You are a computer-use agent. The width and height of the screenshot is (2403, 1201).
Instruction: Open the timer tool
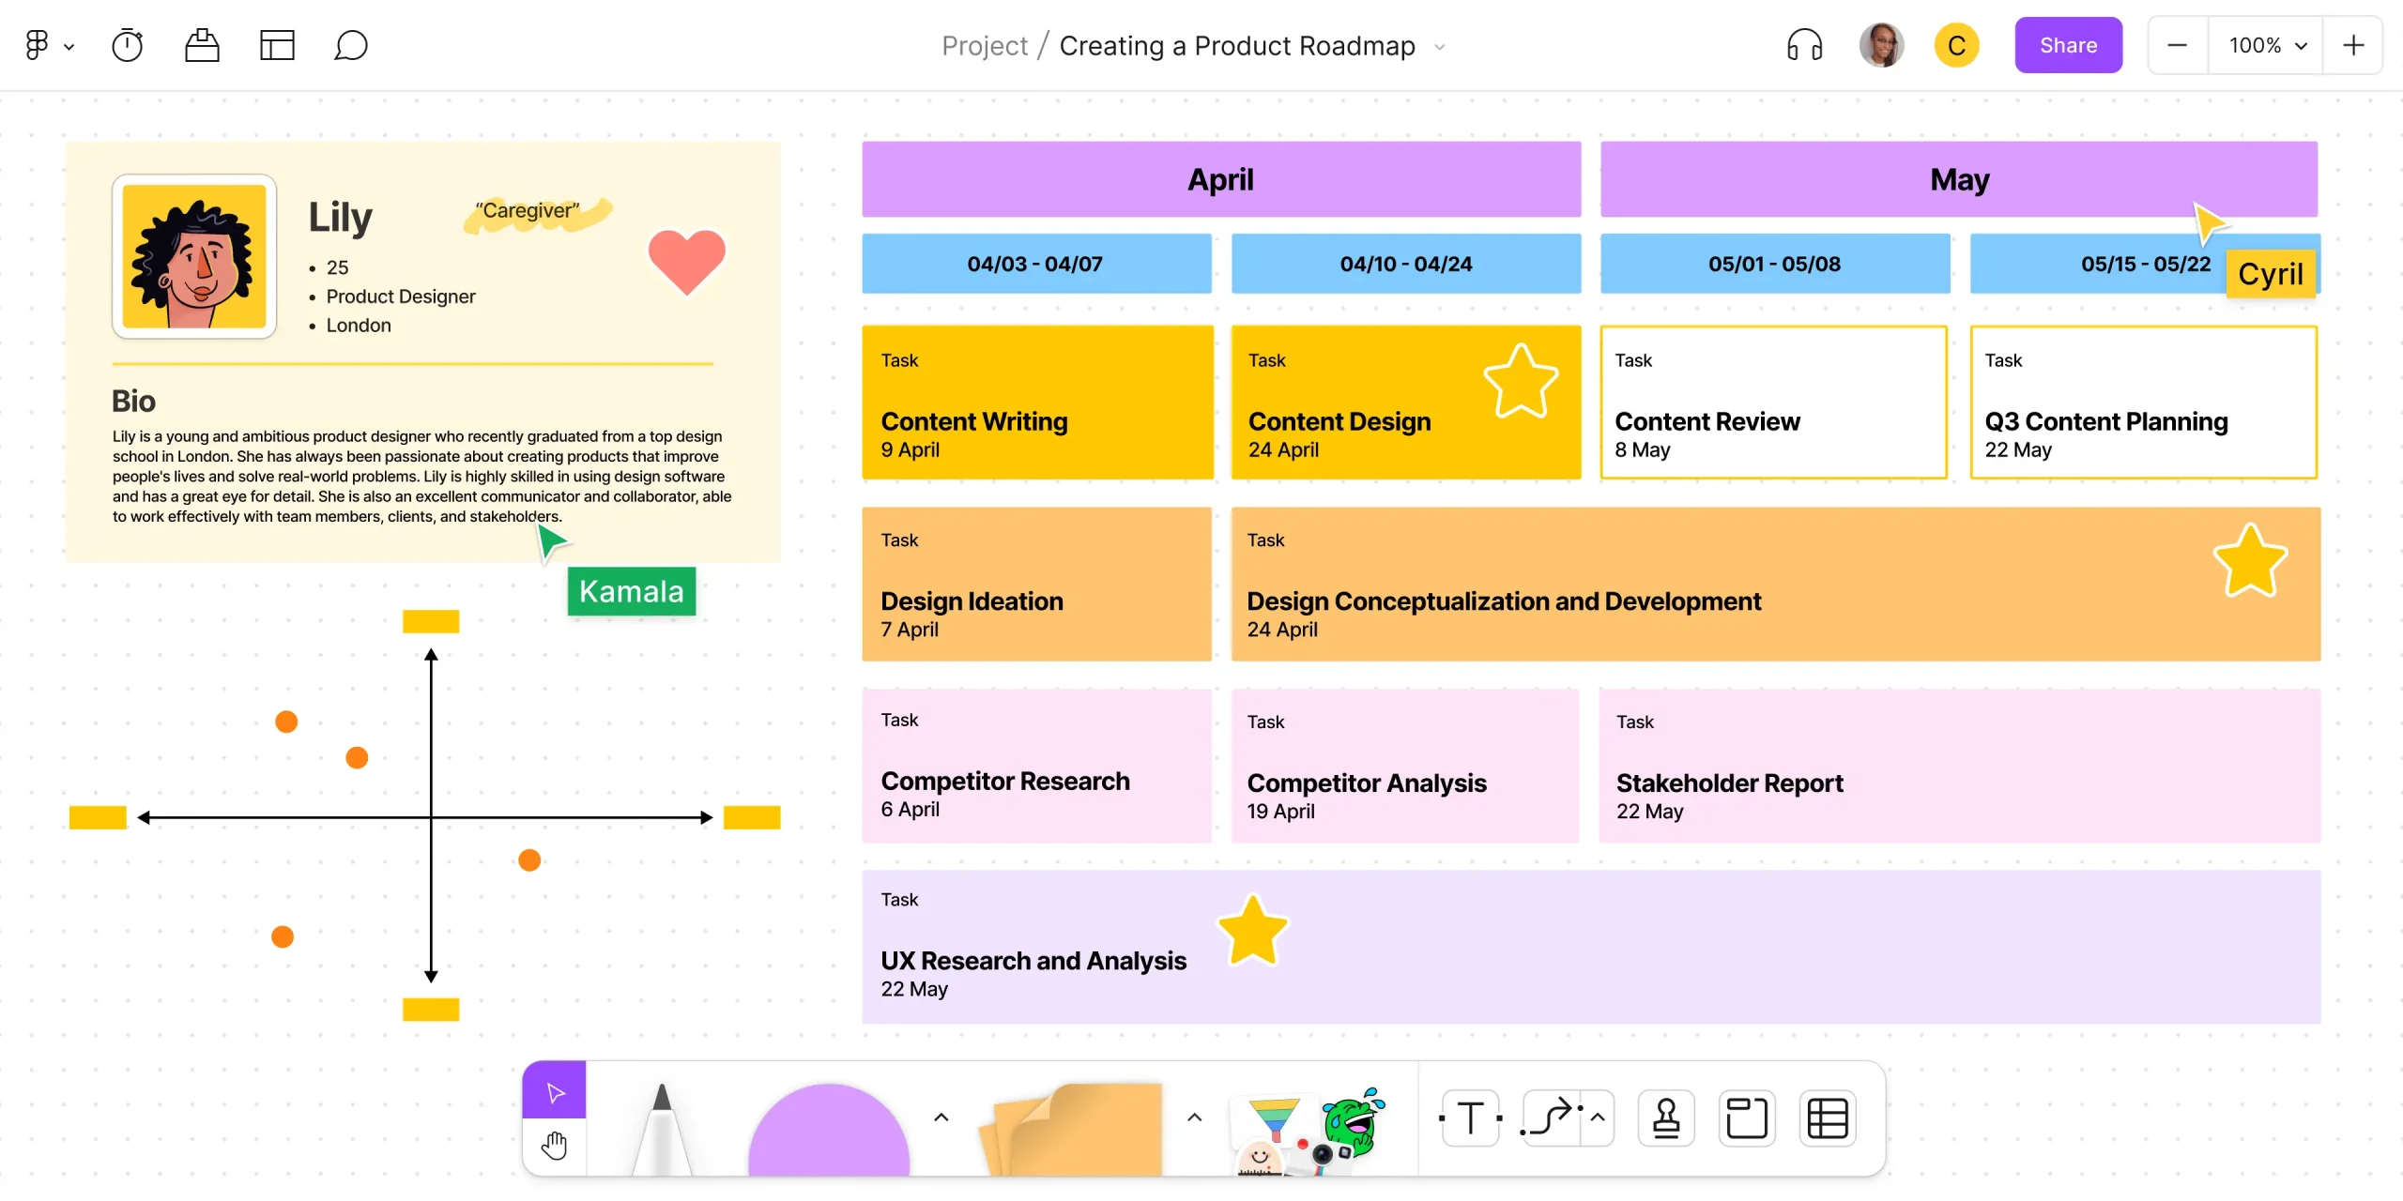click(x=129, y=44)
